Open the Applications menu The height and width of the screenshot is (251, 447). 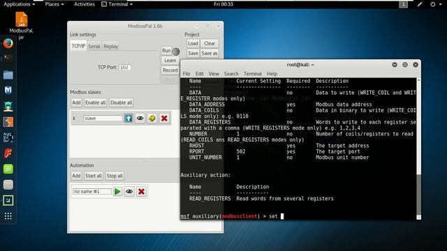[x=19, y=4]
